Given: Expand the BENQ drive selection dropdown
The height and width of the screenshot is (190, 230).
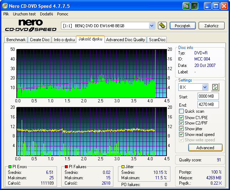Looking at the screenshot, I should (x=152, y=25).
